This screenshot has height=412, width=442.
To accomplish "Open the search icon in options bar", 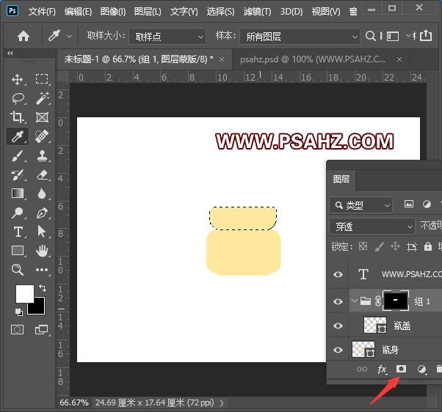I will 370,36.
